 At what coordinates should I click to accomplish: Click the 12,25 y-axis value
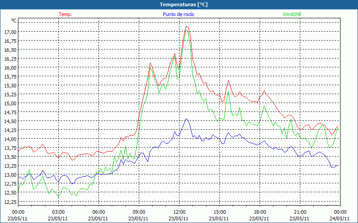click(10, 202)
